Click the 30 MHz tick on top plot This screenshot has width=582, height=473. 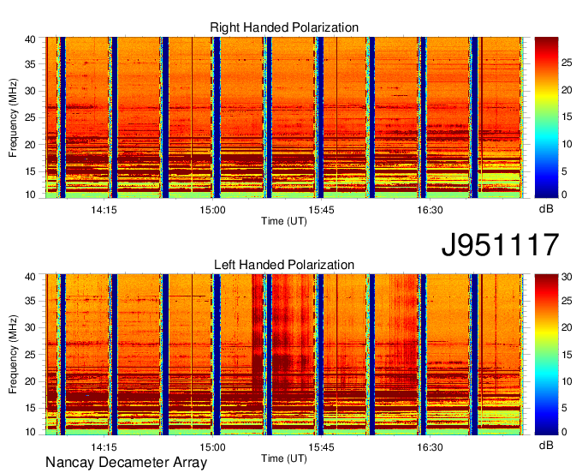[x=30, y=91]
